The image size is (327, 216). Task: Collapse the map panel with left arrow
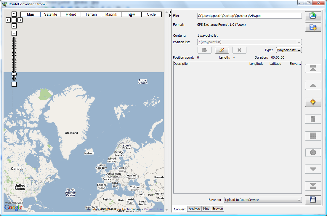[170, 12]
